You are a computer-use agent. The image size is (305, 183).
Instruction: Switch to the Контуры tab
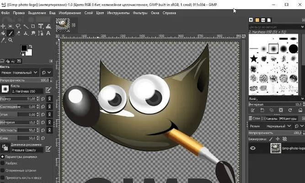(288, 118)
